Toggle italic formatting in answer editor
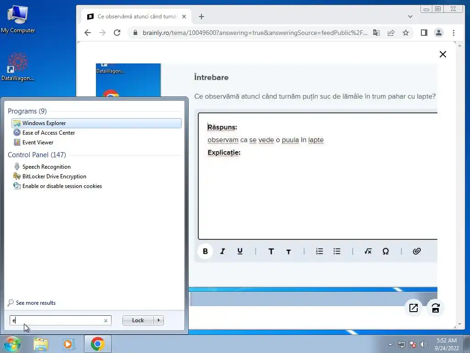470x353 pixels. (x=223, y=251)
